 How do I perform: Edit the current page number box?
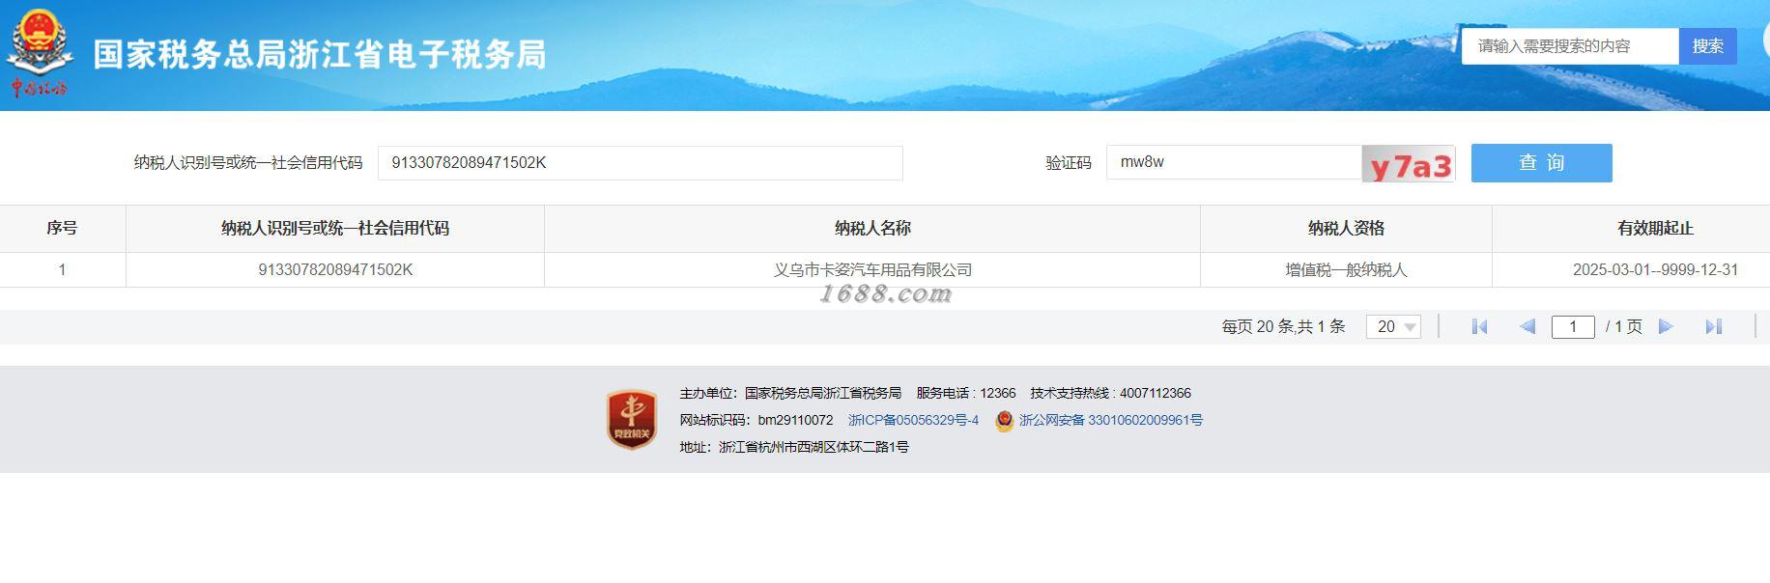pos(1572,327)
